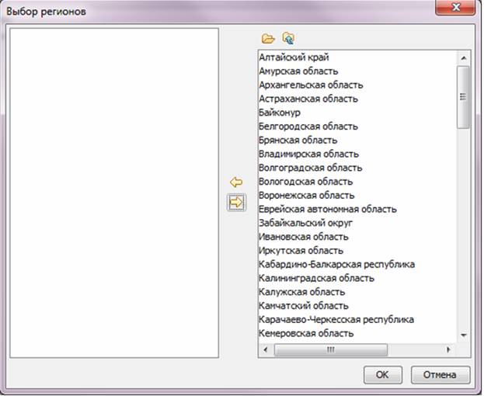This screenshot has height=396, width=484.
Task: Click the folder refresh icon above the list
Action: pyautogui.click(x=288, y=38)
